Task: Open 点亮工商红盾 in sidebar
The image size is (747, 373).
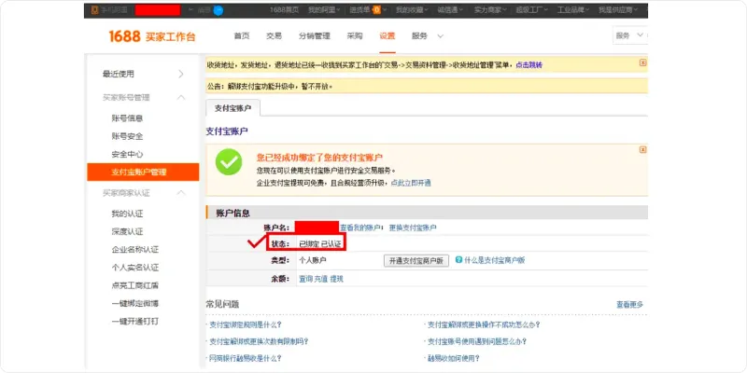Action: coord(134,285)
